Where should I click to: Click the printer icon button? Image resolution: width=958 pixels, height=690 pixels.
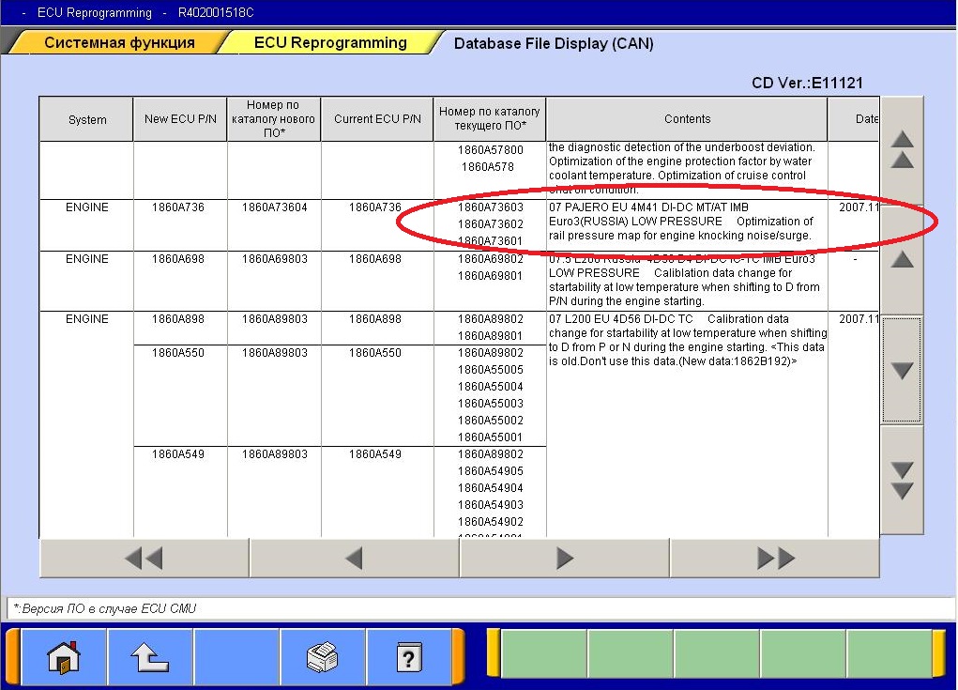[322, 658]
